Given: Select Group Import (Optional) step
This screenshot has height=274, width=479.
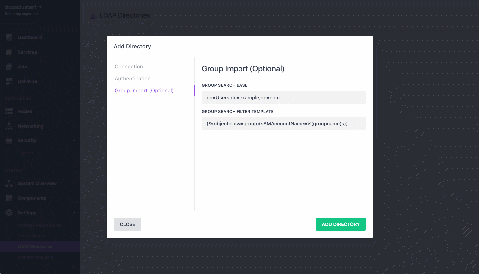Looking at the screenshot, I should (x=144, y=91).
